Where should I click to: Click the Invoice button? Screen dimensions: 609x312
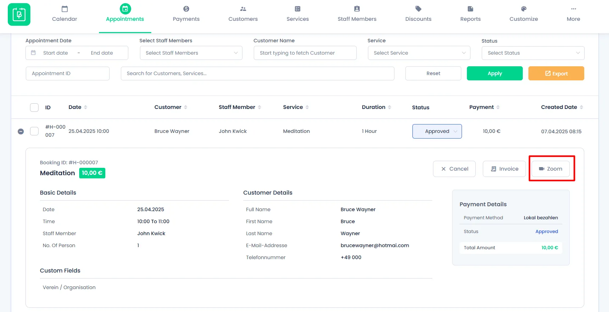(504, 169)
